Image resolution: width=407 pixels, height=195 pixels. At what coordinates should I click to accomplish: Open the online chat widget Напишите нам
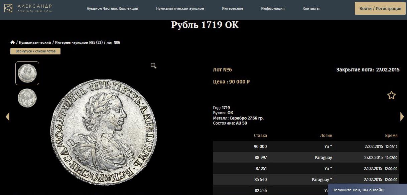(x=367, y=189)
